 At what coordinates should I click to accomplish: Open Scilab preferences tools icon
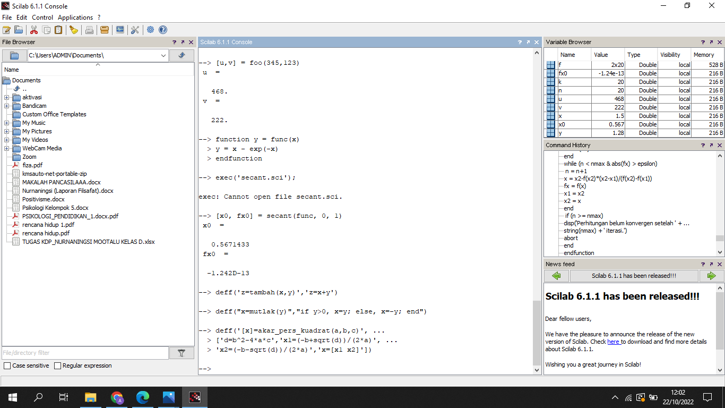[135, 30]
